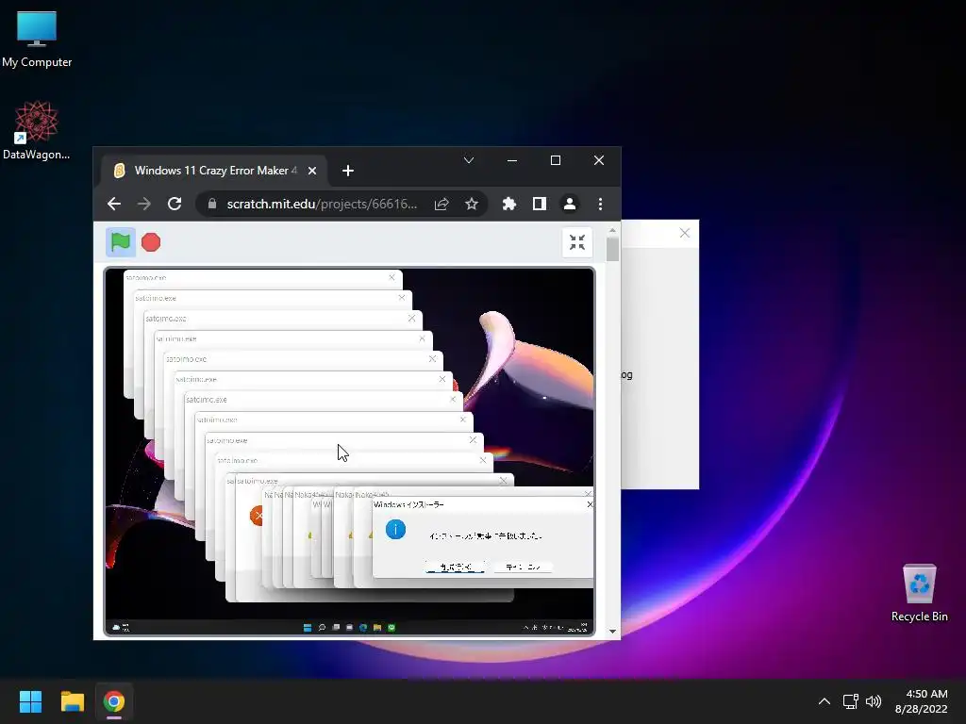Click search icon in Scratch stage taskbar
This screenshot has height=724, width=966.
tap(322, 627)
